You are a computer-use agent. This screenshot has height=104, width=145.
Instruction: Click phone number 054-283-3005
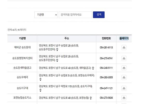tap(106, 78)
